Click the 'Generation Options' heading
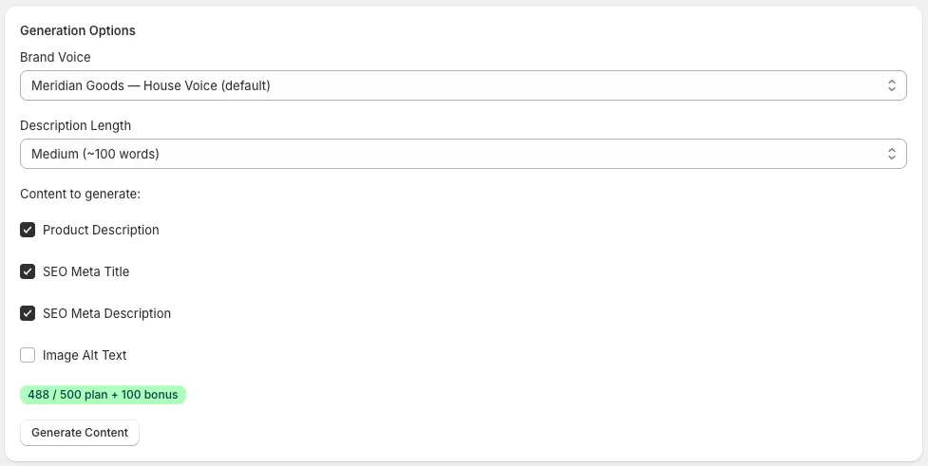 point(77,30)
